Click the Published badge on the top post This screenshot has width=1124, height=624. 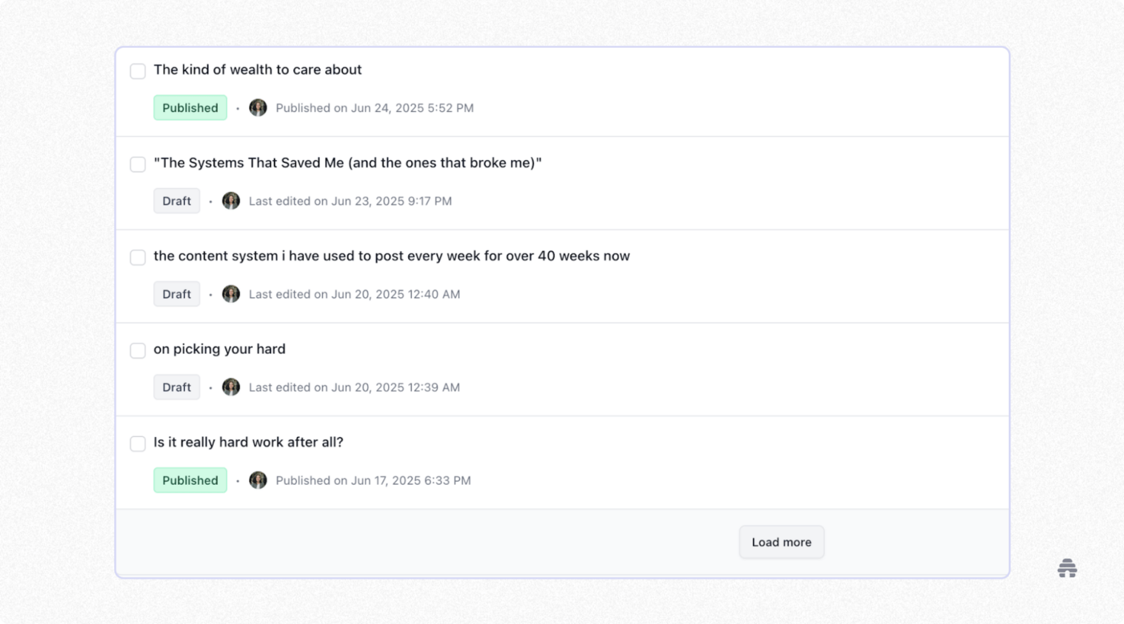(190, 108)
